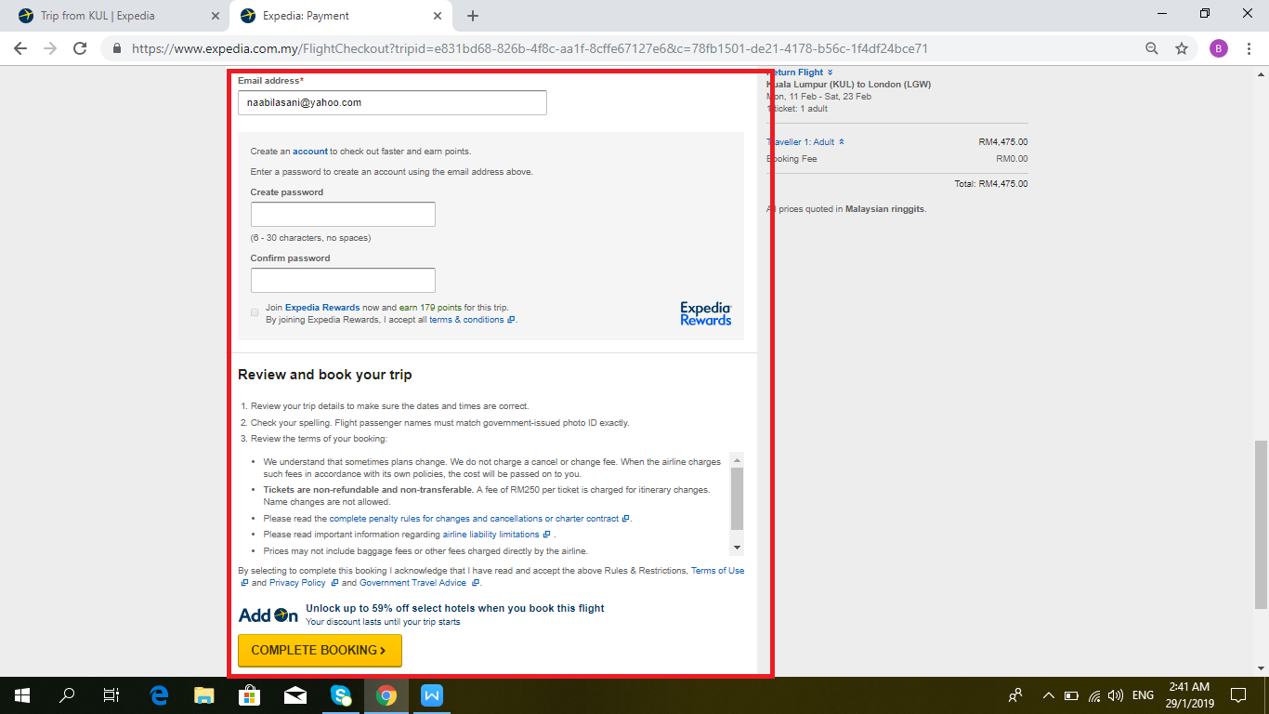1269x714 pixels.
Task: Click the Expedia Rewards logo
Action: (705, 313)
